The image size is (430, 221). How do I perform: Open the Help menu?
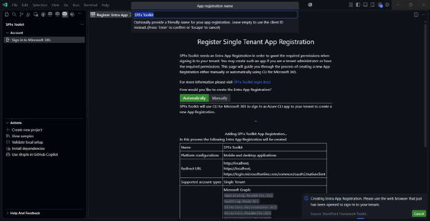click(105, 5)
